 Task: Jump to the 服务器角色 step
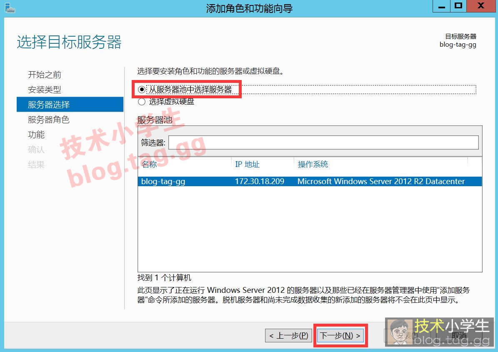[49, 120]
